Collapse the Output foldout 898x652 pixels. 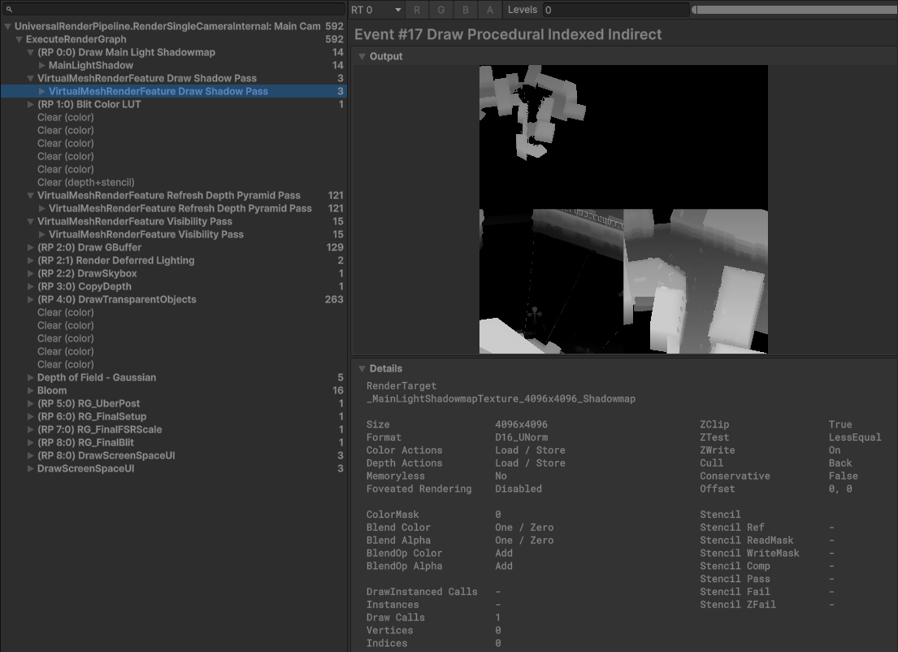coord(361,56)
